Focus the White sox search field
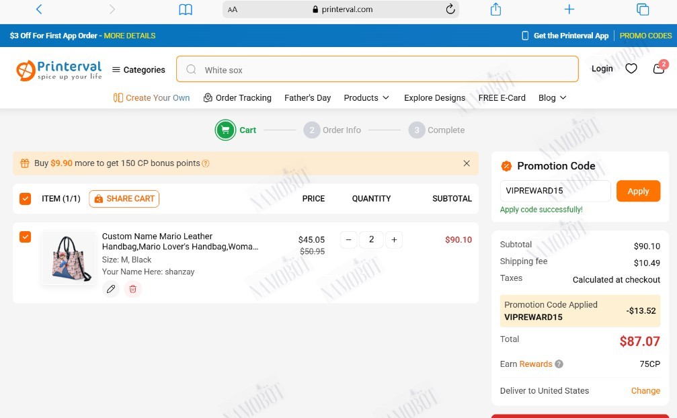The height and width of the screenshot is (418, 677). (x=377, y=69)
